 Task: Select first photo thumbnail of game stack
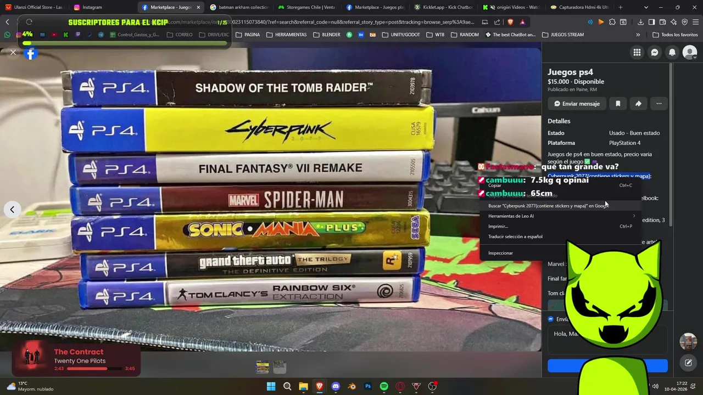pyautogui.click(x=263, y=367)
